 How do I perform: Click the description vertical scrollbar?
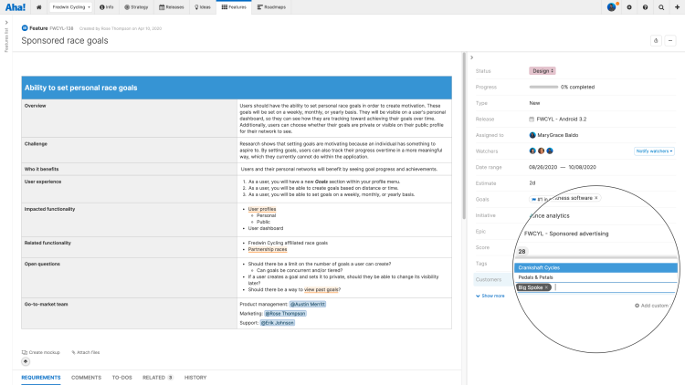[x=464, y=136]
